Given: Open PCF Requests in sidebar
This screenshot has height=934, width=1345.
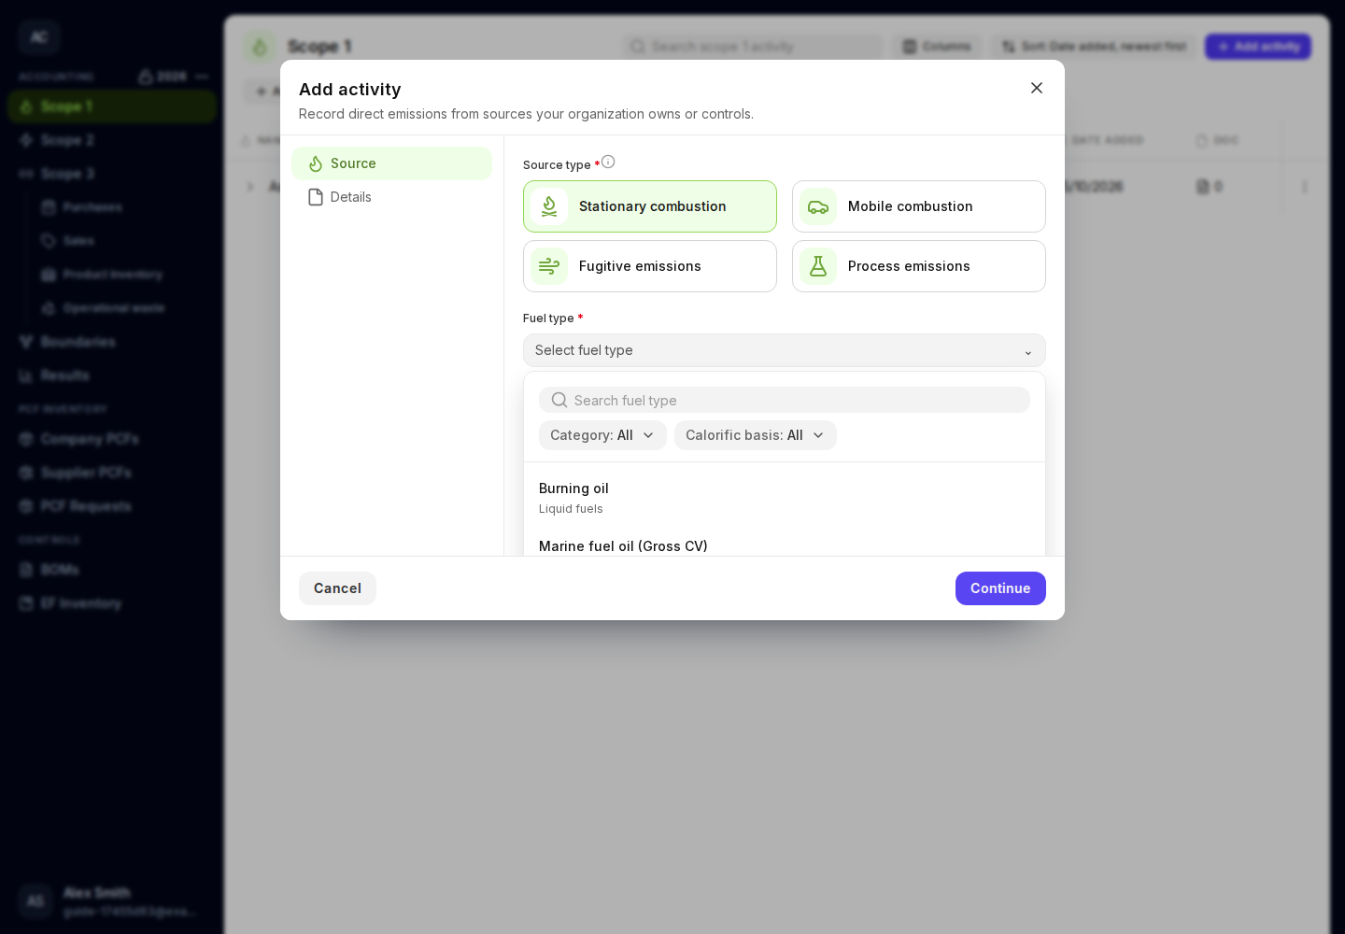Looking at the screenshot, I should pos(112,506).
